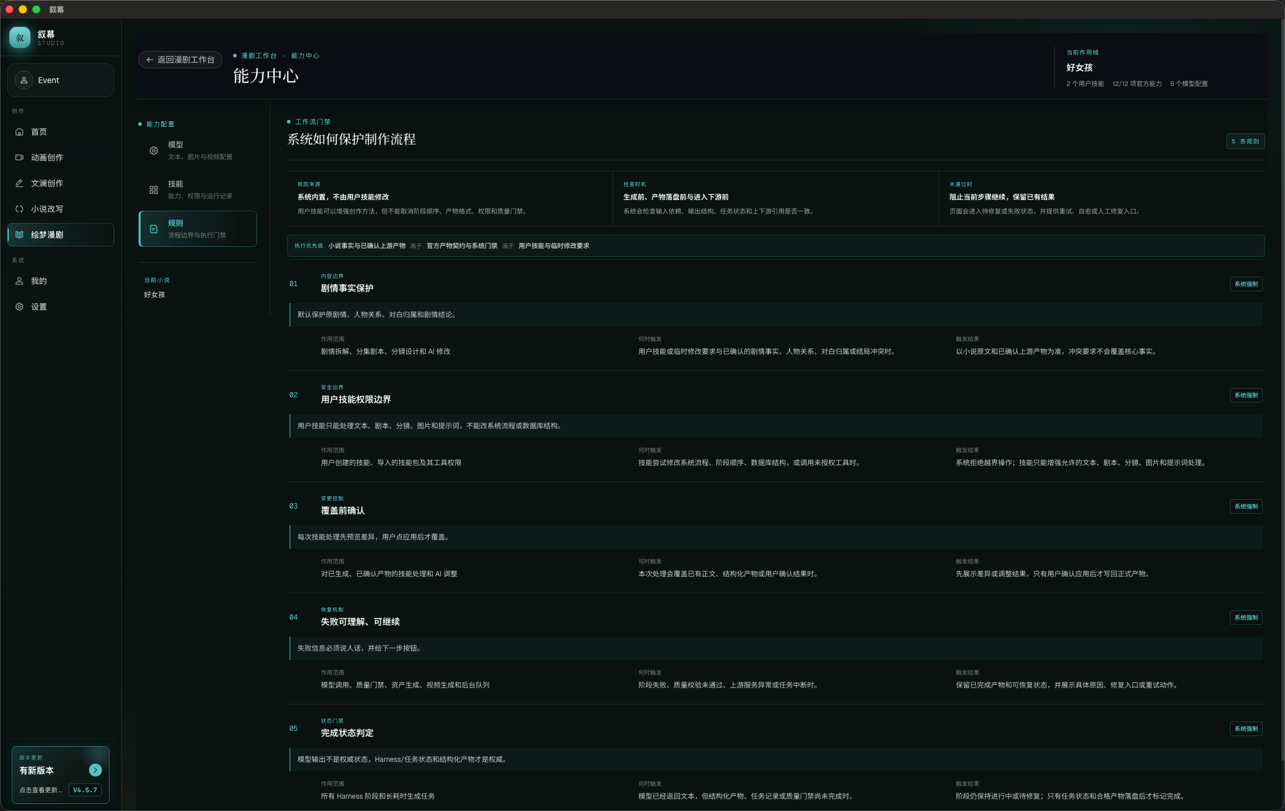Click the 失败可理解、可继续 rule title
The image size is (1285, 811).
click(360, 621)
